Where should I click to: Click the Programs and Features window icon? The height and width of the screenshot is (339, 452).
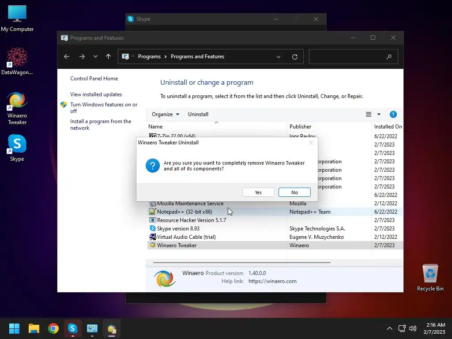click(x=64, y=38)
